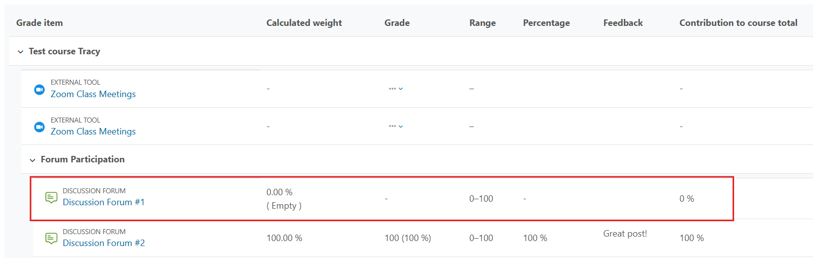Open the Discussion Forum #2 link

point(104,243)
